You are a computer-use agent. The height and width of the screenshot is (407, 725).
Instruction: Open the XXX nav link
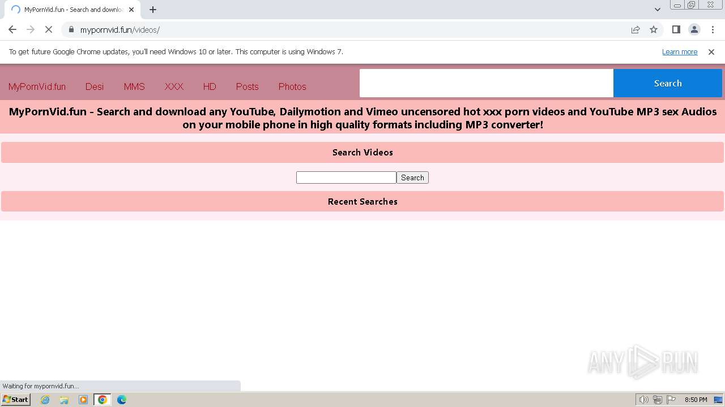coord(174,86)
